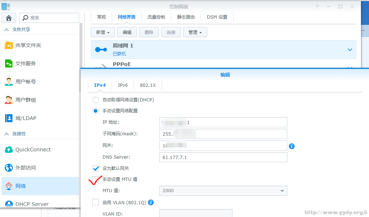Open the QuickConnect cloud icon
This screenshot has width=369, height=217.
coord(9,150)
